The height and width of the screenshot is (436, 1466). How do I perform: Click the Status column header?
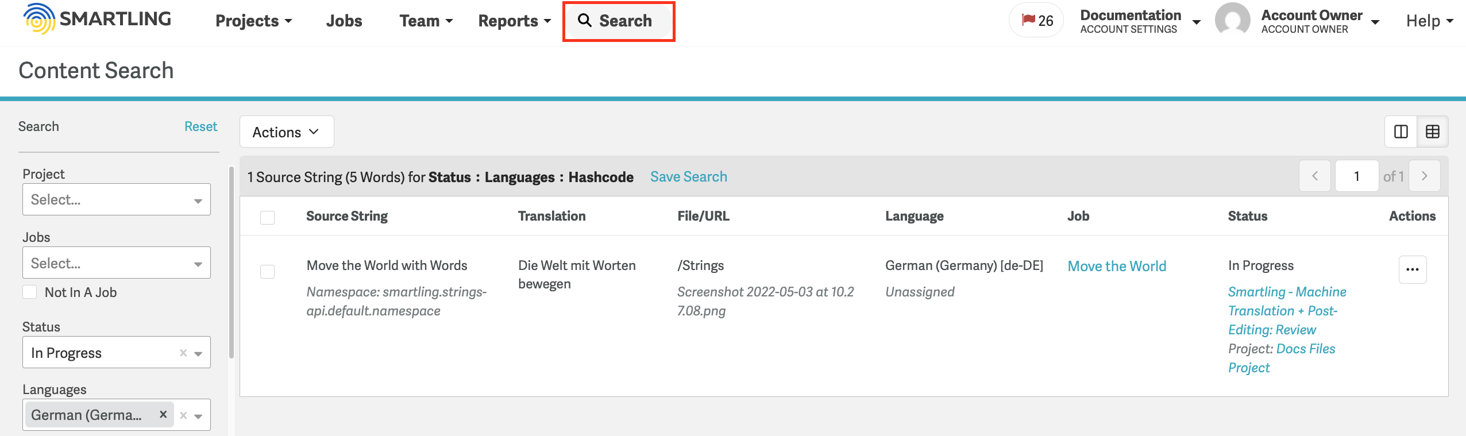[1247, 216]
